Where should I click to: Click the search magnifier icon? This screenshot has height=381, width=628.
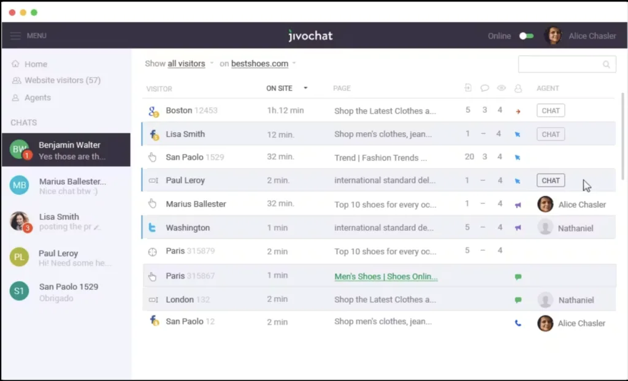tap(607, 64)
